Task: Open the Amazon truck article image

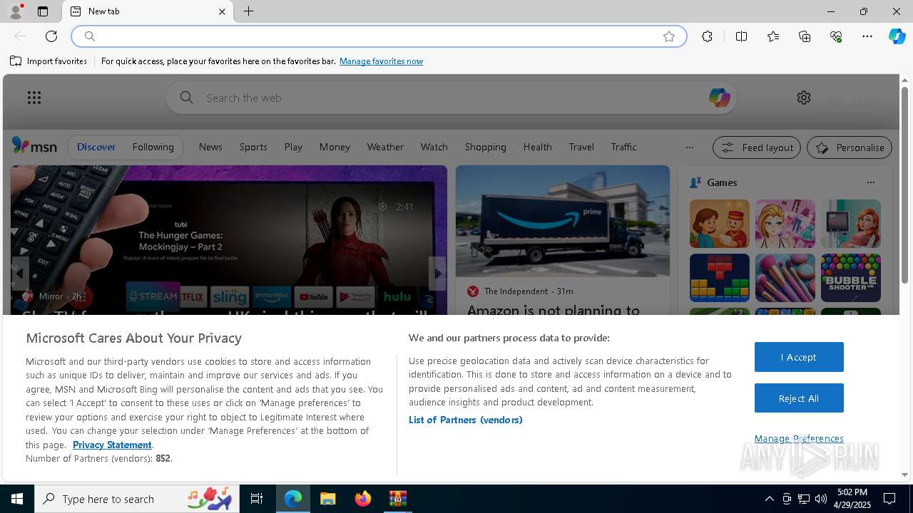Action: (563, 221)
